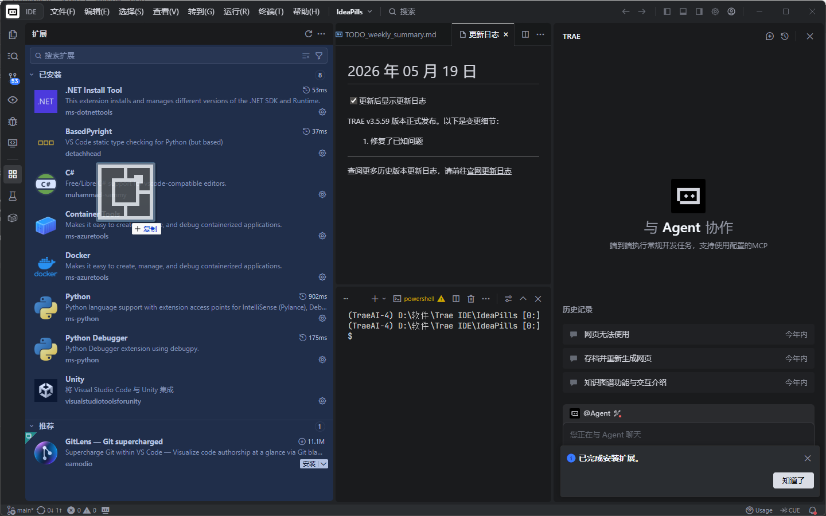This screenshot has width=826, height=516.
Task: Open settings gear for Python Debugger
Action: pos(322,359)
